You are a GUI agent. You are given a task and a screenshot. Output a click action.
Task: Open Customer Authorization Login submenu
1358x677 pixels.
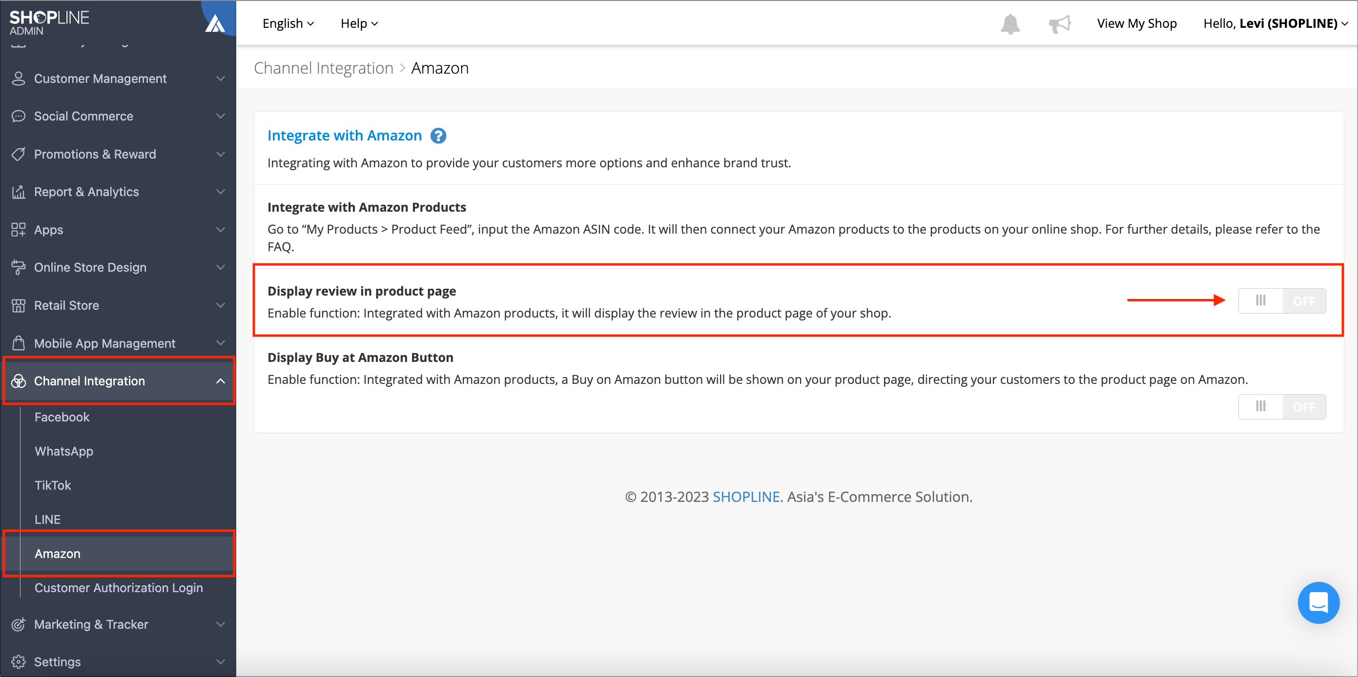119,588
